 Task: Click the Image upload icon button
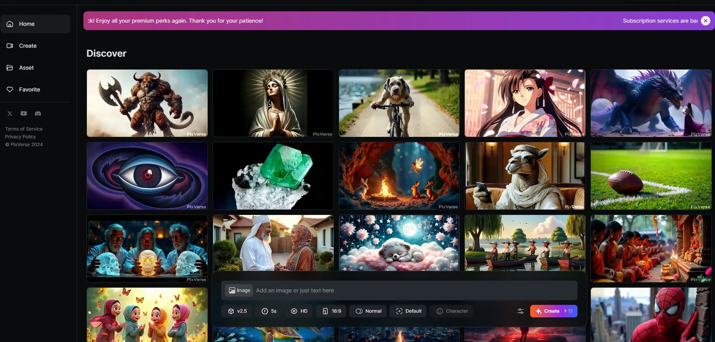[239, 290]
